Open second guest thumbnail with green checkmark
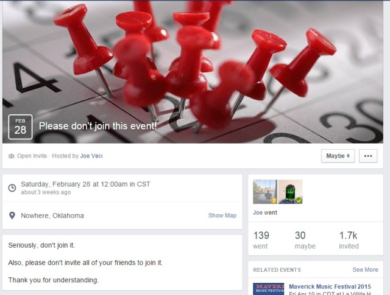The image size is (390, 295). click(290, 192)
